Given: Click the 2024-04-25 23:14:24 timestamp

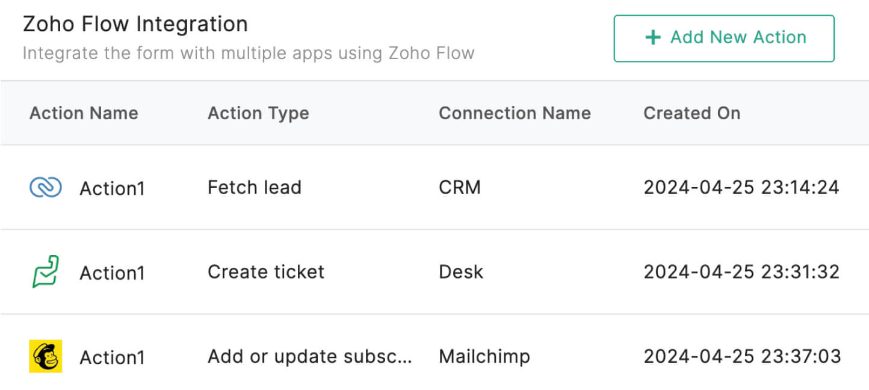Looking at the screenshot, I should [x=741, y=188].
